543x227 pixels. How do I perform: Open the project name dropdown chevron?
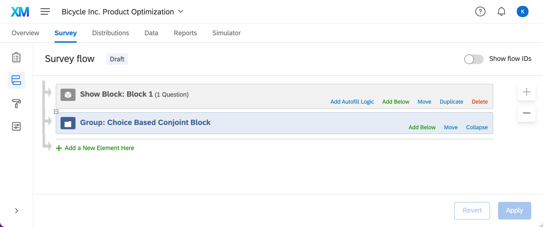(x=181, y=11)
